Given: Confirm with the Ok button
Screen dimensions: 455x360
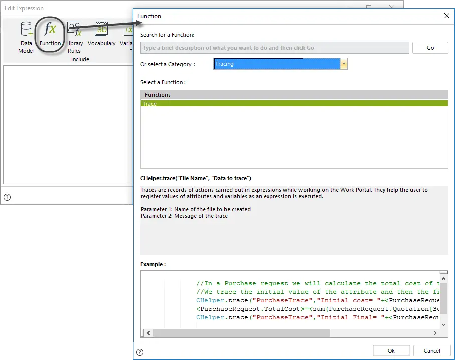Looking at the screenshot, I should pos(391,350).
